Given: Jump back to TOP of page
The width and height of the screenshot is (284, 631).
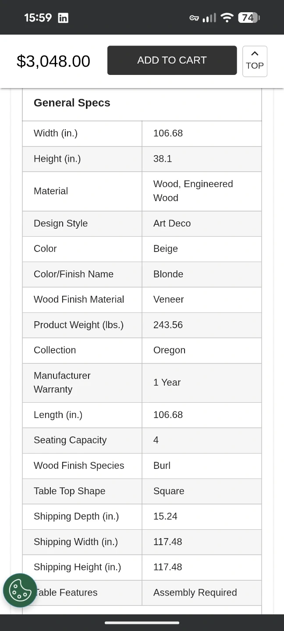Looking at the screenshot, I should click(x=255, y=61).
